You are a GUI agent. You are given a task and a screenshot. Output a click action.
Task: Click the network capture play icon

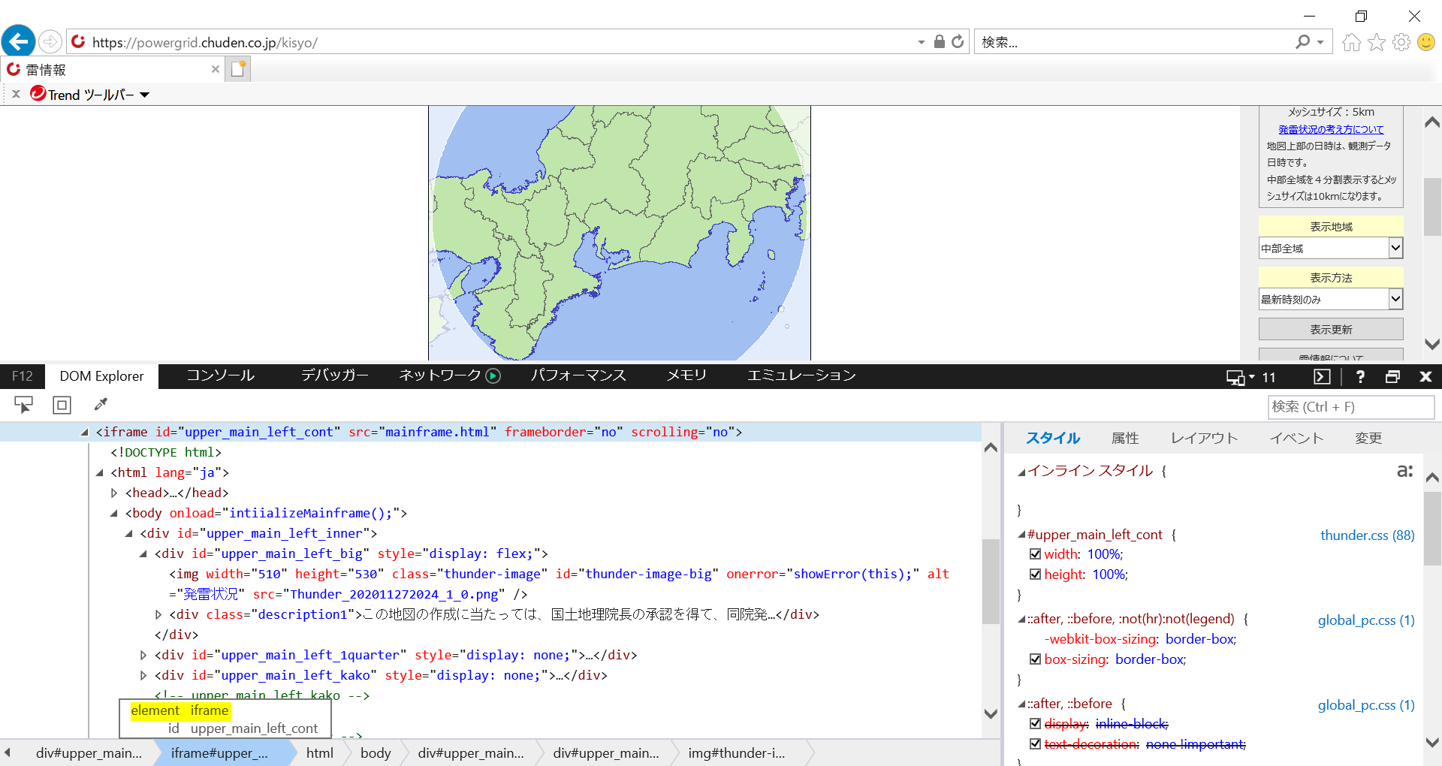[493, 375]
